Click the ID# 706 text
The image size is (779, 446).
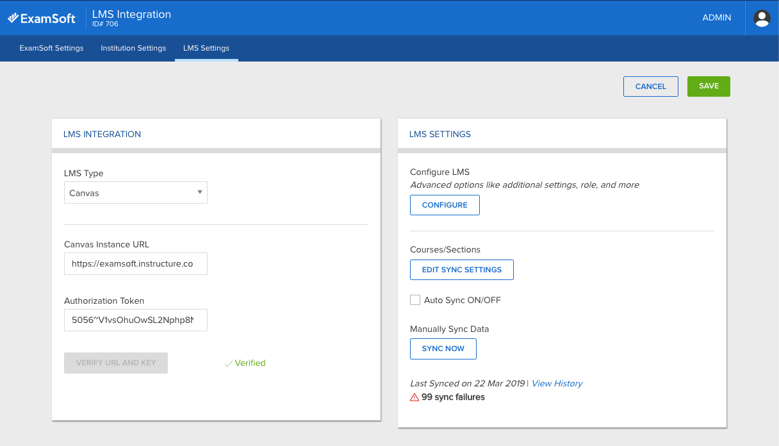[x=106, y=25]
